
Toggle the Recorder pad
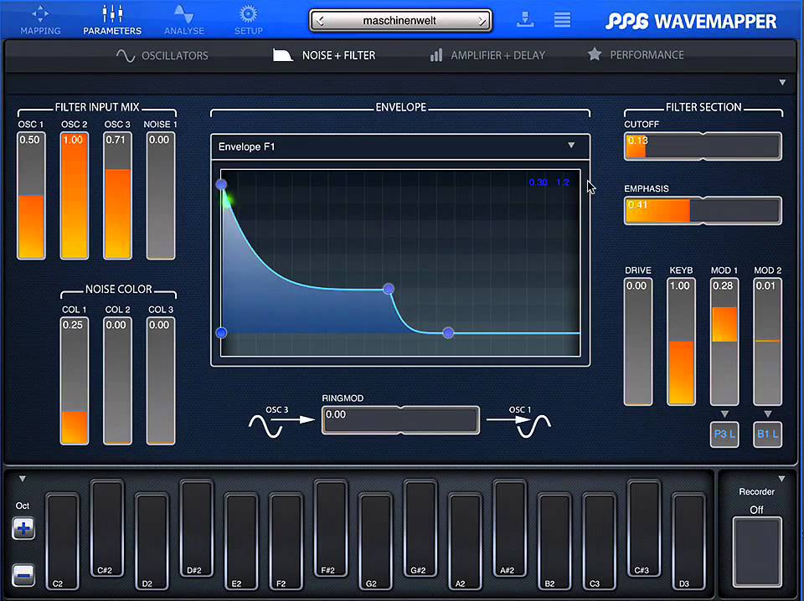tap(757, 552)
